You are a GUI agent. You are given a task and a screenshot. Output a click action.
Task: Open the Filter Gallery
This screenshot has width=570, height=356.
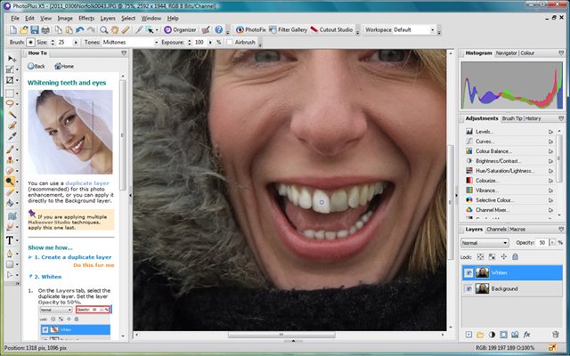pyautogui.click(x=289, y=29)
